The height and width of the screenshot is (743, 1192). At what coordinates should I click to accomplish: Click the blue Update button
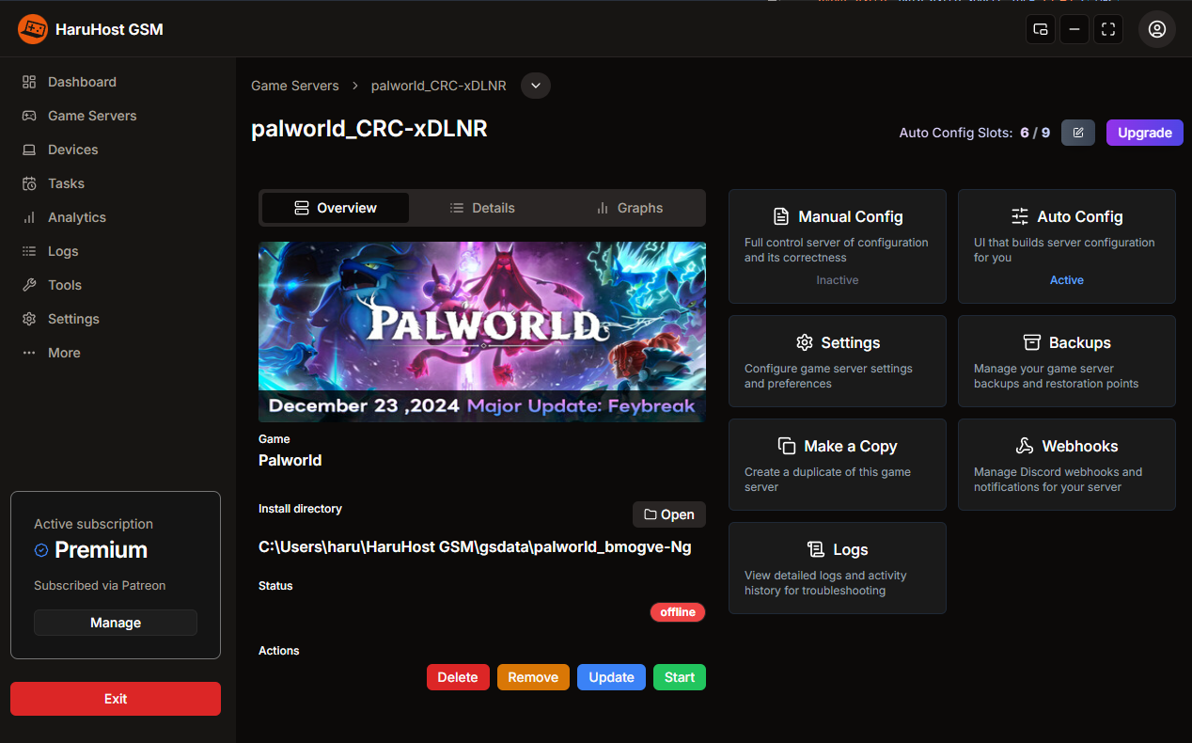[x=611, y=677]
